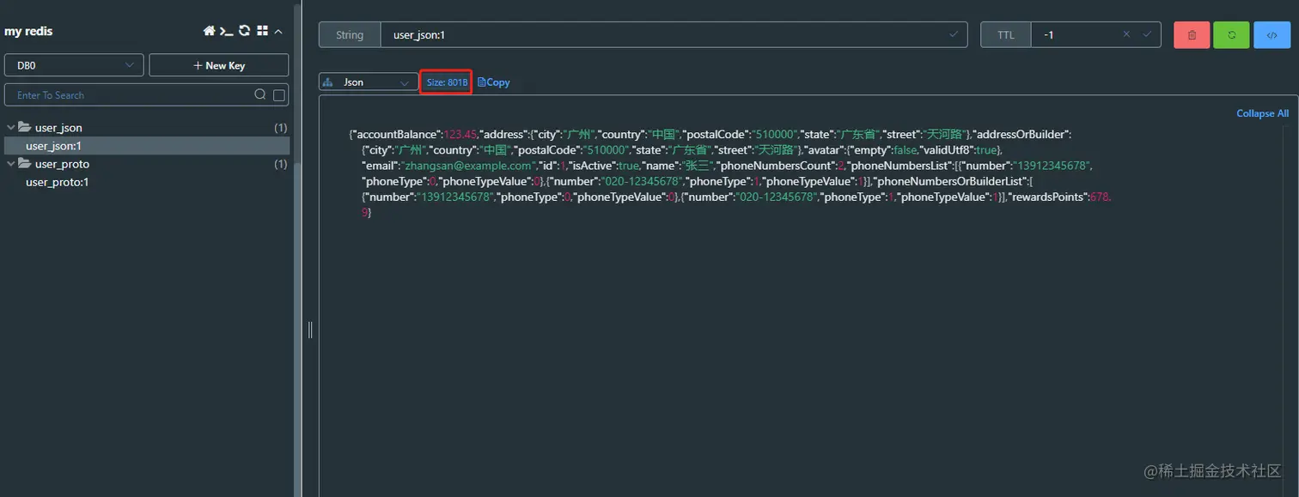Screen dimensions: 1299x497
Task: Collapse the toolbar using the chevron
Action: (277, 31)
